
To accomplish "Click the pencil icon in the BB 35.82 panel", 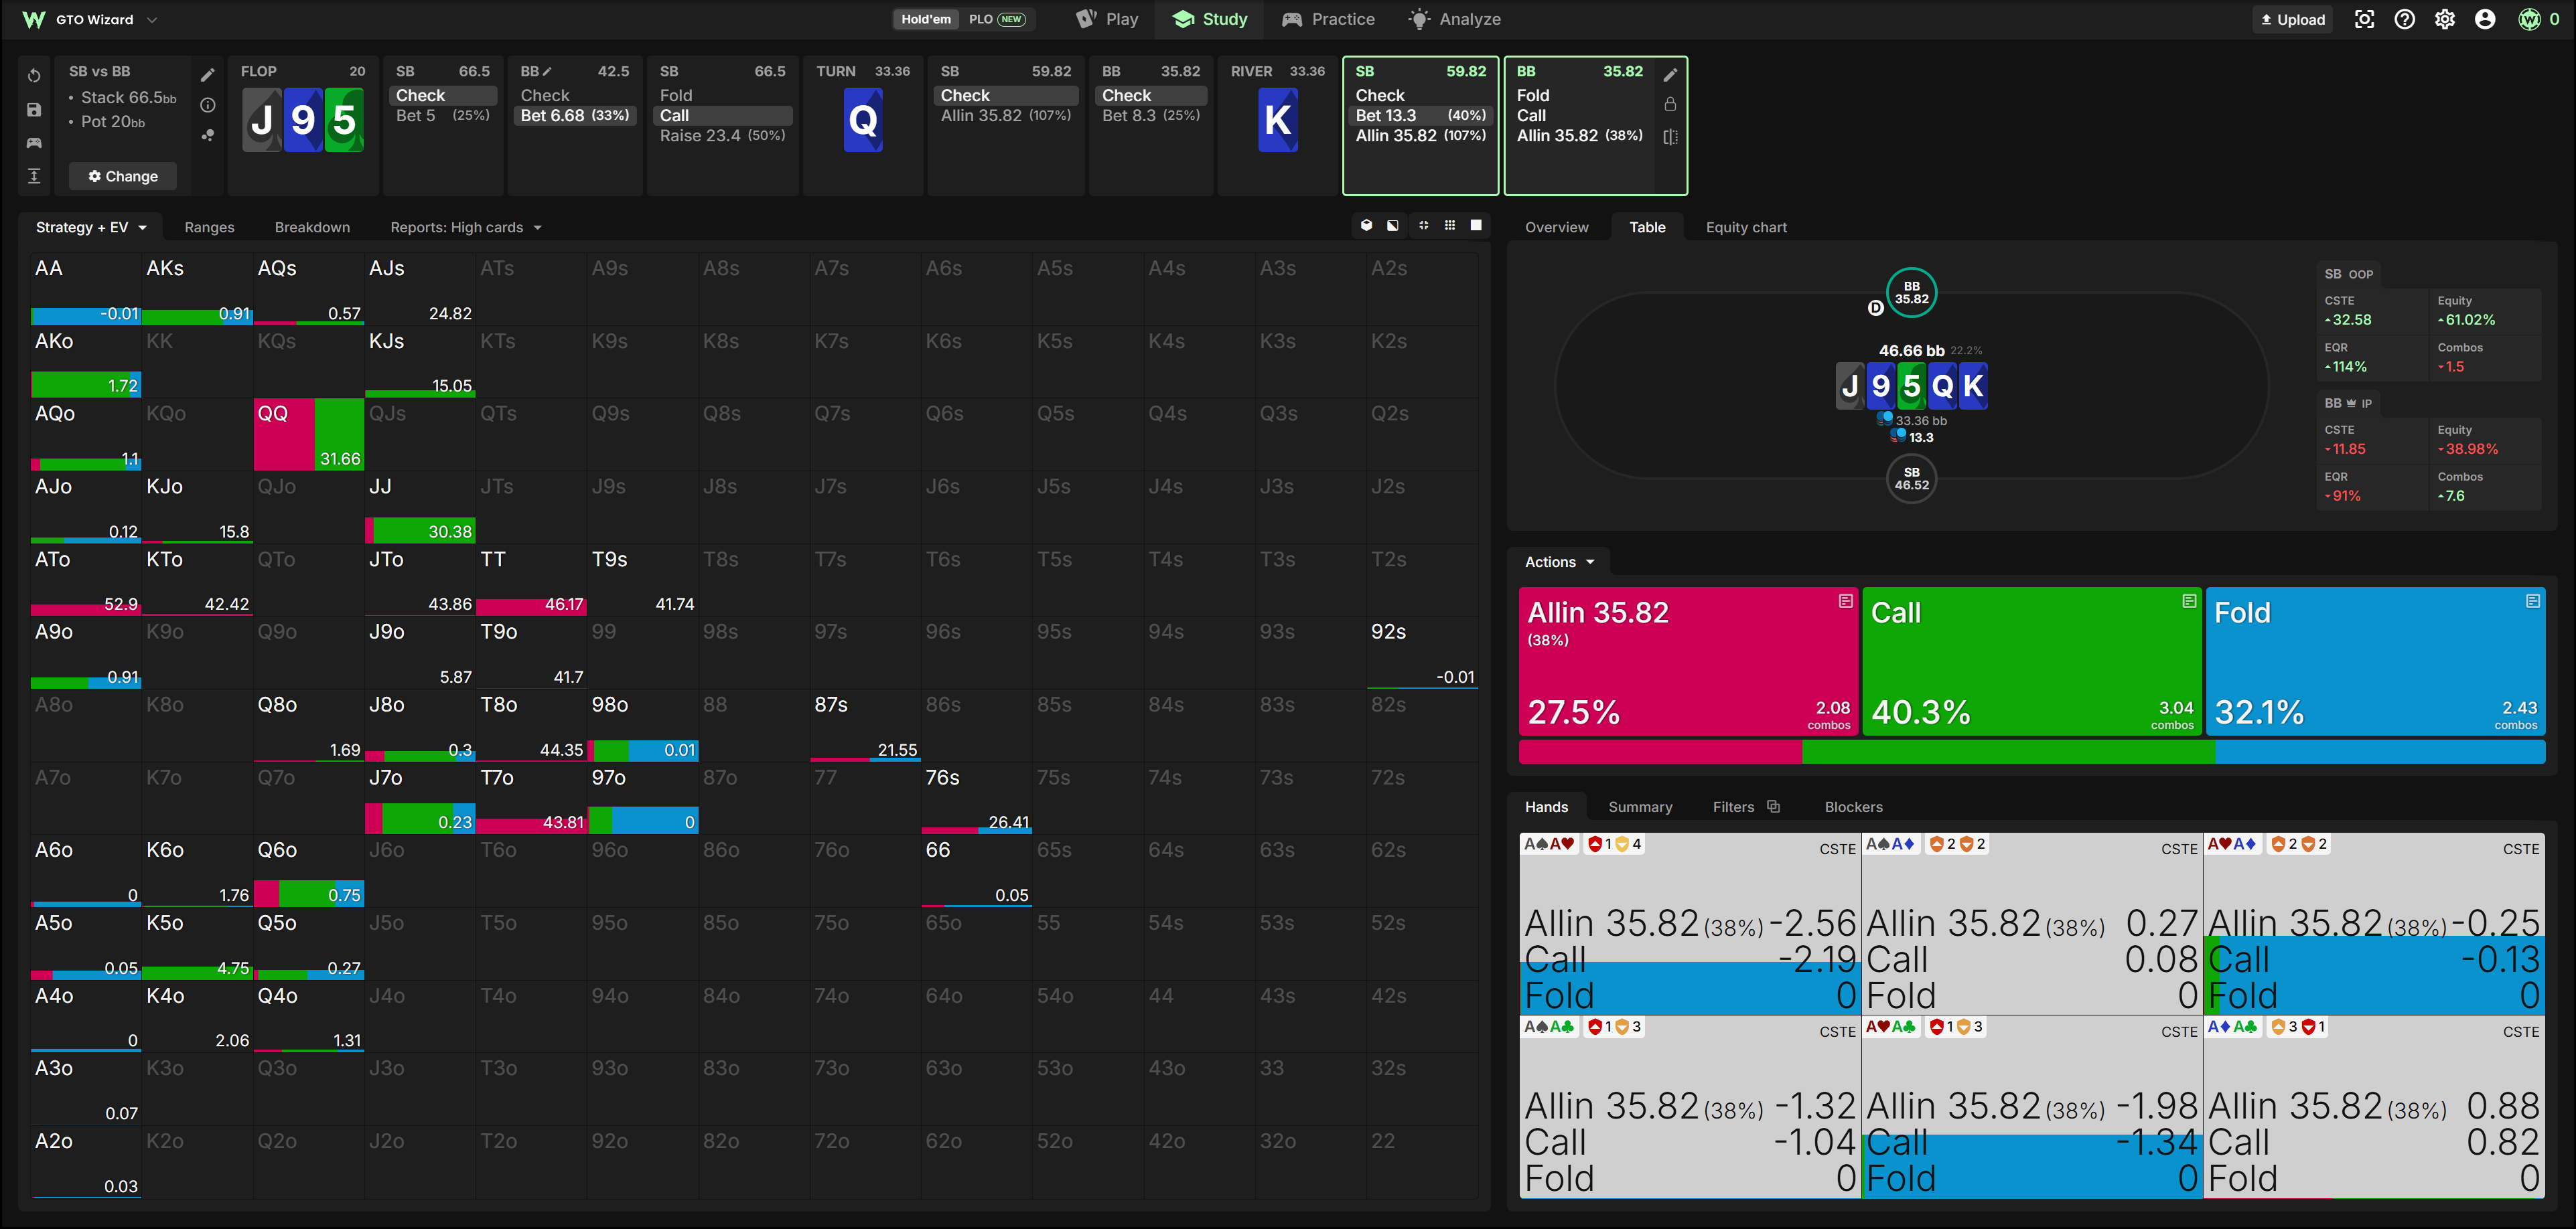I will 1670,75.
